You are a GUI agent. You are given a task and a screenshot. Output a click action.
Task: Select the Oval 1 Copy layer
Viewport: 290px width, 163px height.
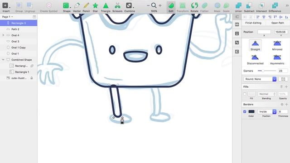(19, 48)
